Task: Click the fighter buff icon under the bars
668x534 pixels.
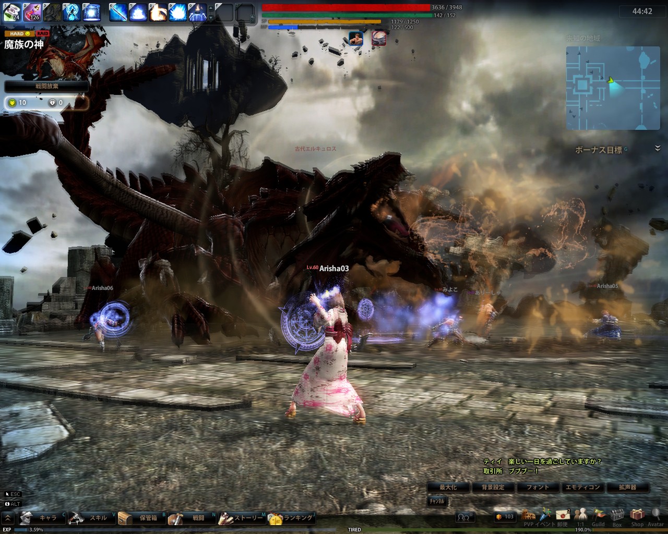Action: pos(356,39)
